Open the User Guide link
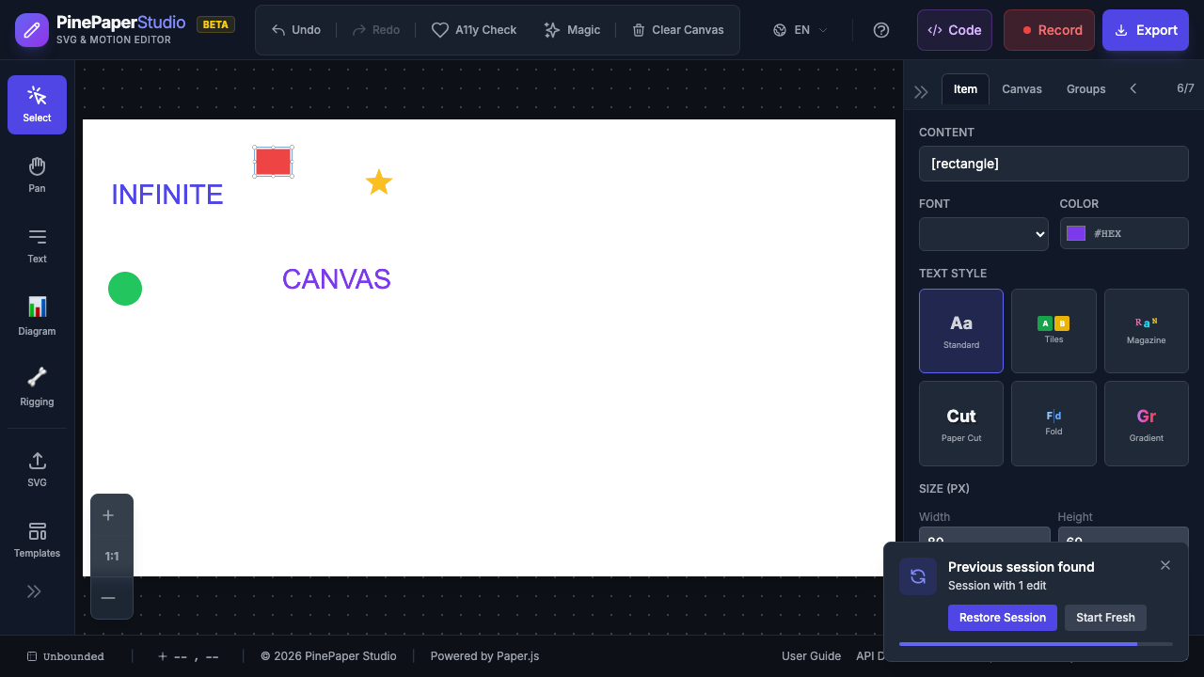The width and height of the screenshot is (1204, 677). 811,655
